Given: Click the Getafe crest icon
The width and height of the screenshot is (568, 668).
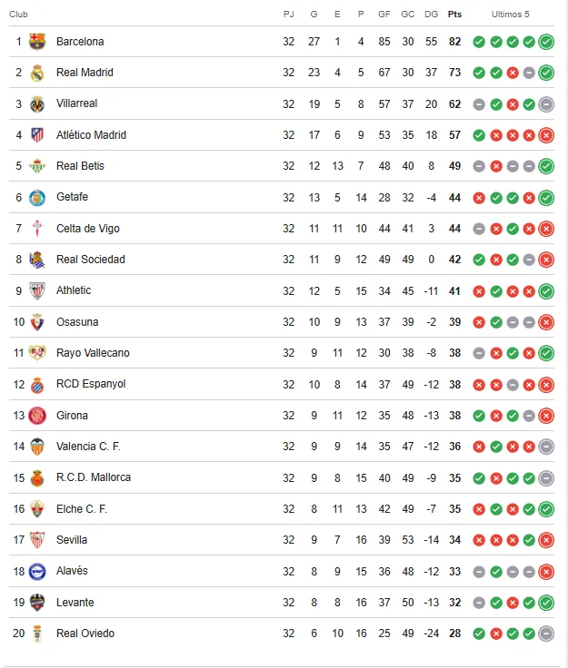Looking at the screenshot, I should (36, 197).
